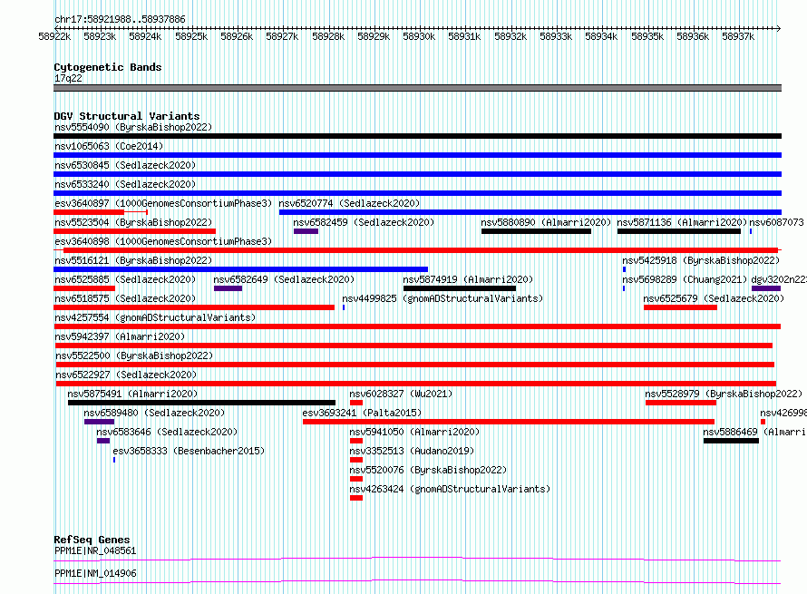Image resolution: width=807 pixels, height=594 pixels.
Task: Open the nsv5880890 (Almarri2020) label
Action: coord(546,222)
